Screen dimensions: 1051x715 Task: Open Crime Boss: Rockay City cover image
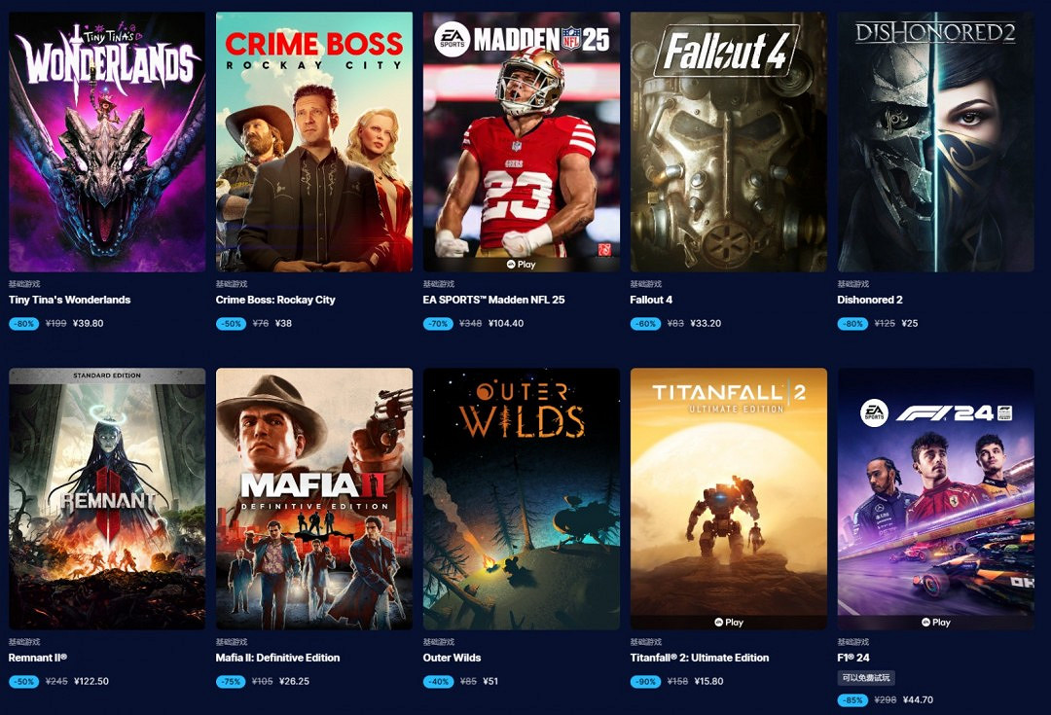pyautogui.click(x=314, y=142)
